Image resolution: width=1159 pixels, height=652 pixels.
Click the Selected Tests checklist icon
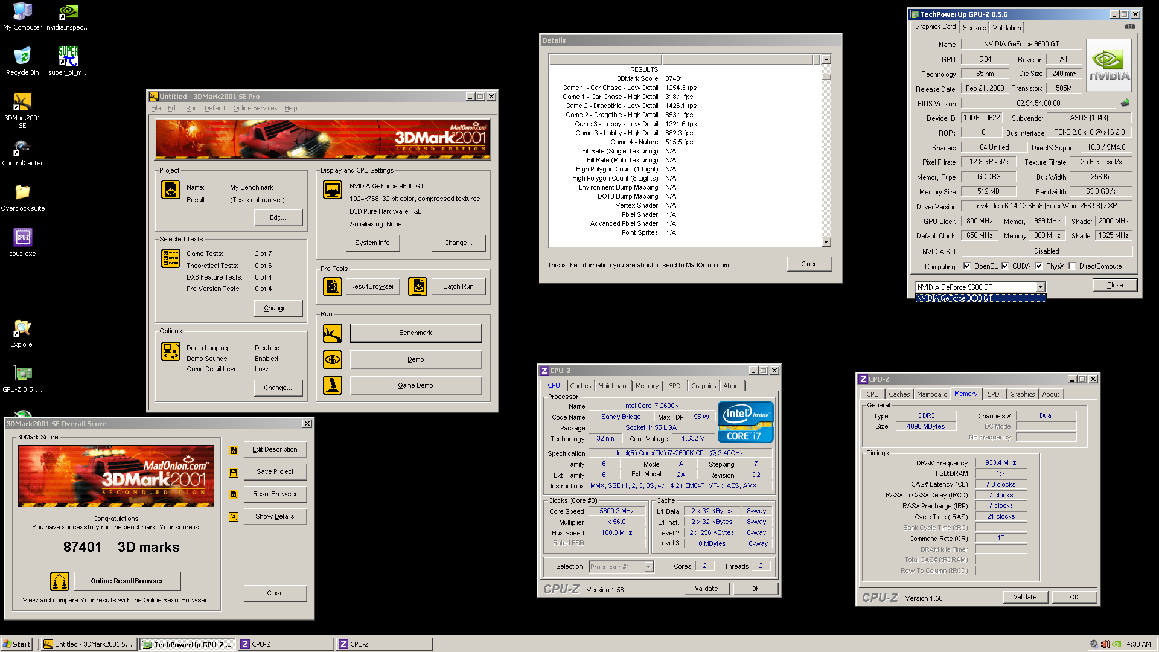point(171,258)
